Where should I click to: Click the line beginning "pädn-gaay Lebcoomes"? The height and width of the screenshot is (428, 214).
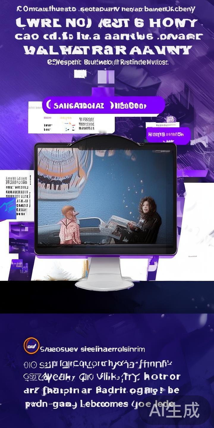(x=99, y=404)
